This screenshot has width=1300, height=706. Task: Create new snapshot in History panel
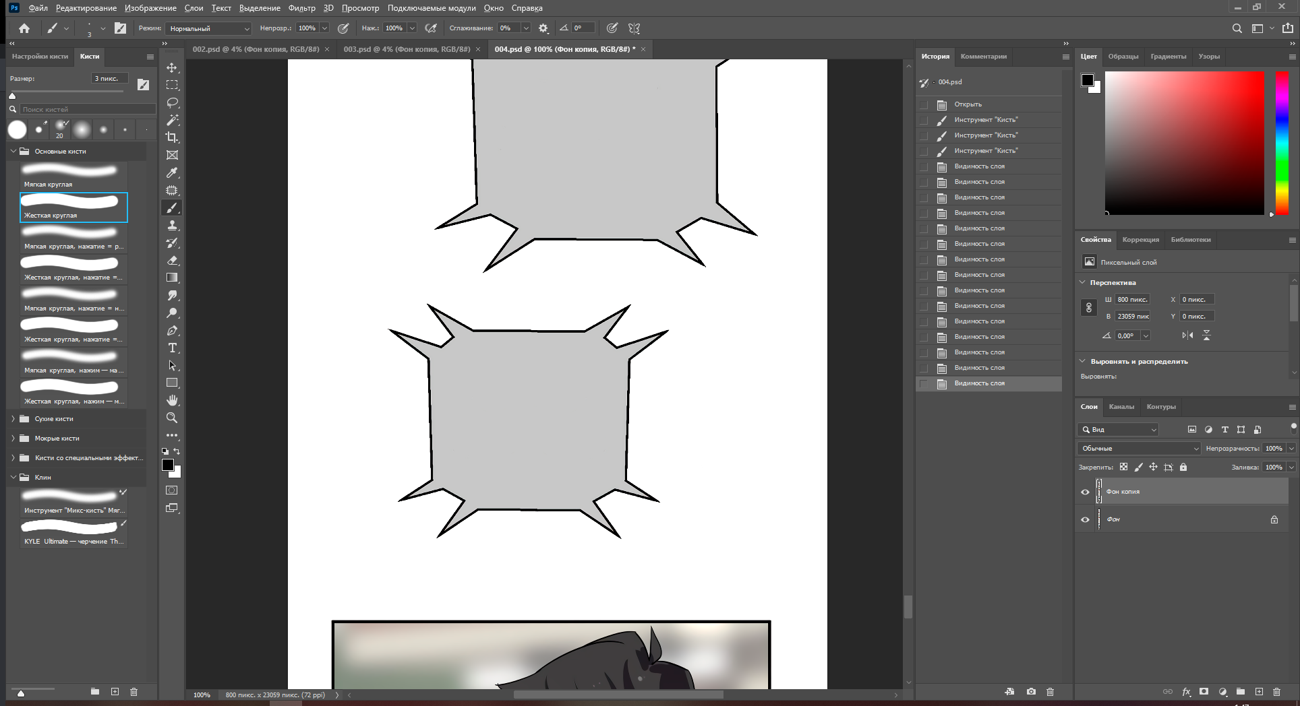tap(1031, 692)
